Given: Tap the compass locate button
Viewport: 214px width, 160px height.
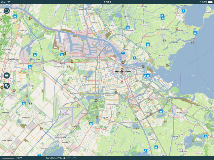Looking at the screenshot, I should click(7, 11).
